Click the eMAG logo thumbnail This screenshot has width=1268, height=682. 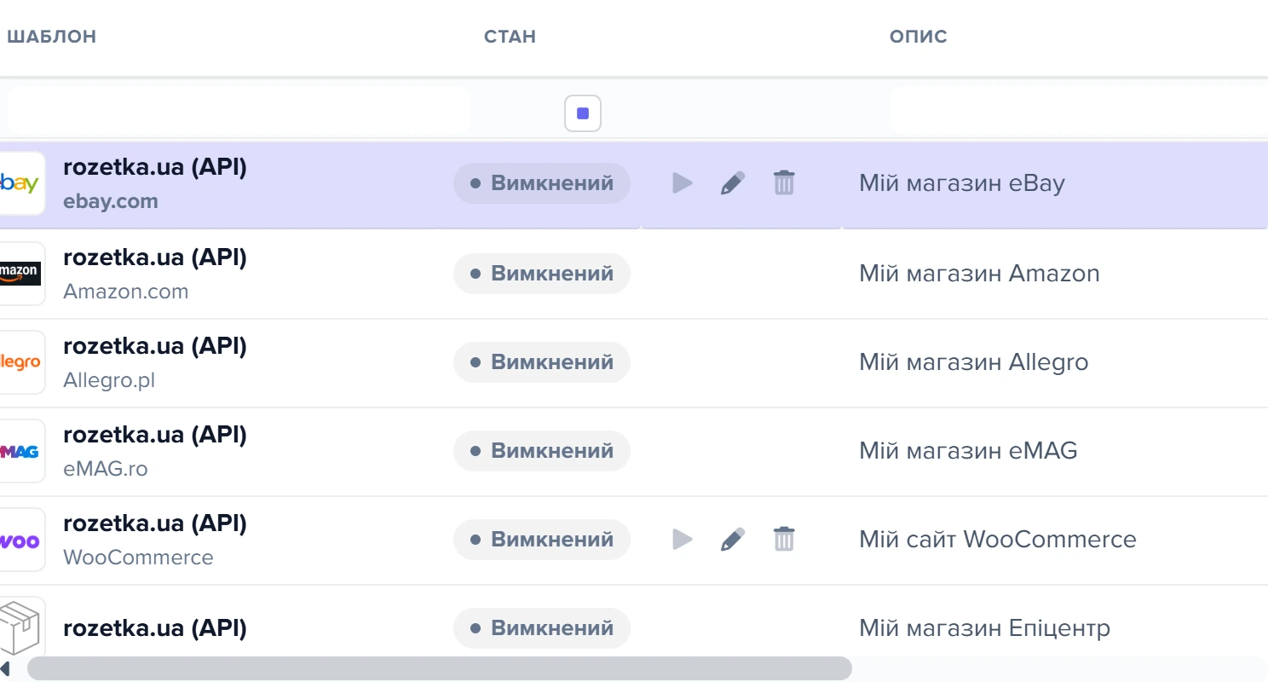[21, 451]
